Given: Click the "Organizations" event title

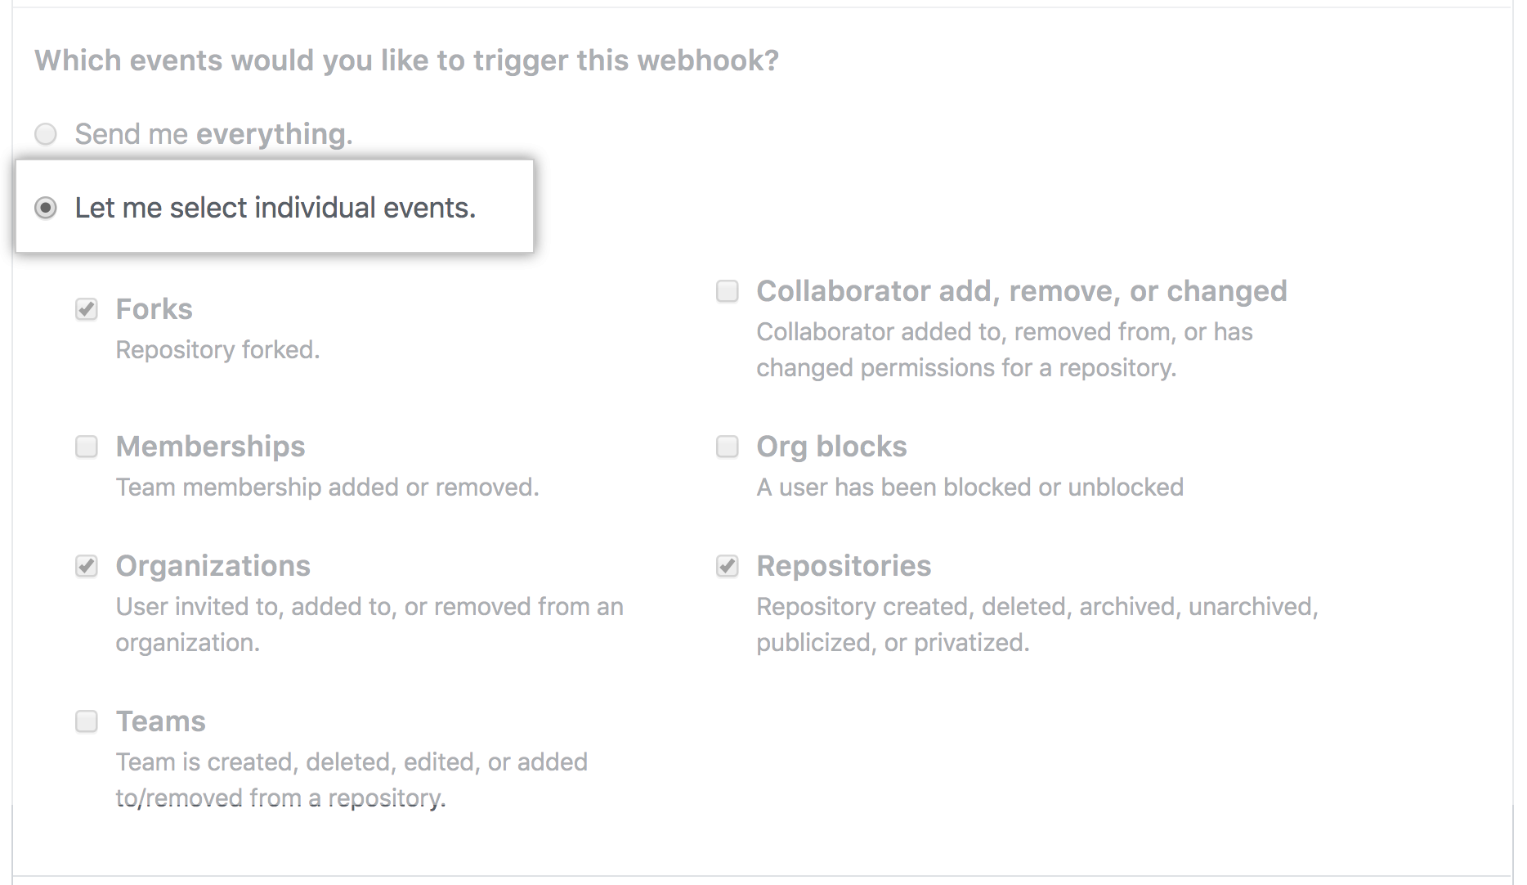Looking at the screenshot, I should pyautogui.click(x=213, y=566).
